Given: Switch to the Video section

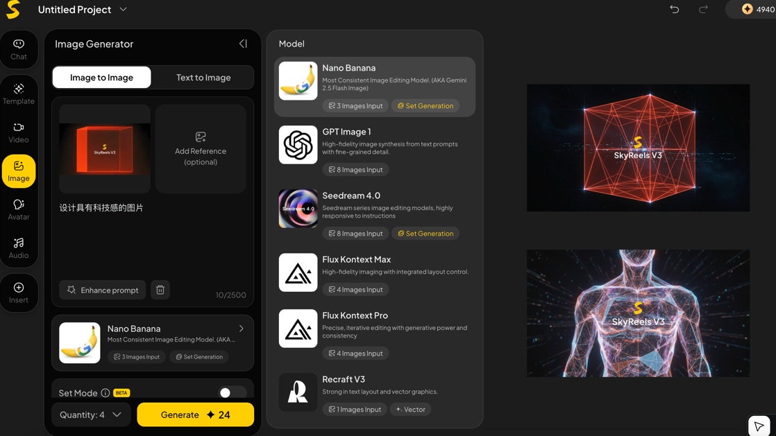Looking at the screenshot, I should coord(19,133).
